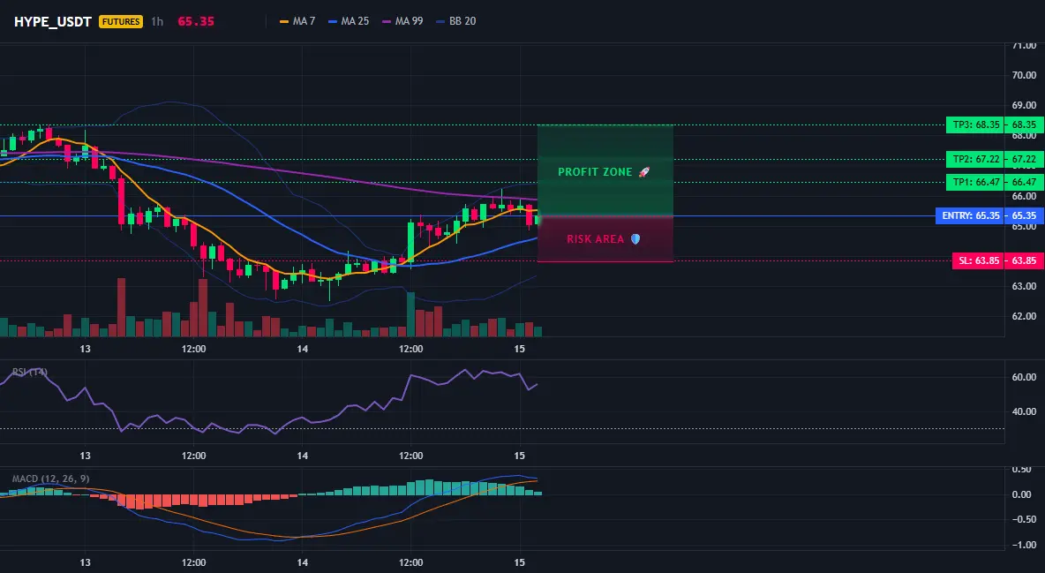Select the 1h timeframe label
The image size is (1045, 573).
156,21
